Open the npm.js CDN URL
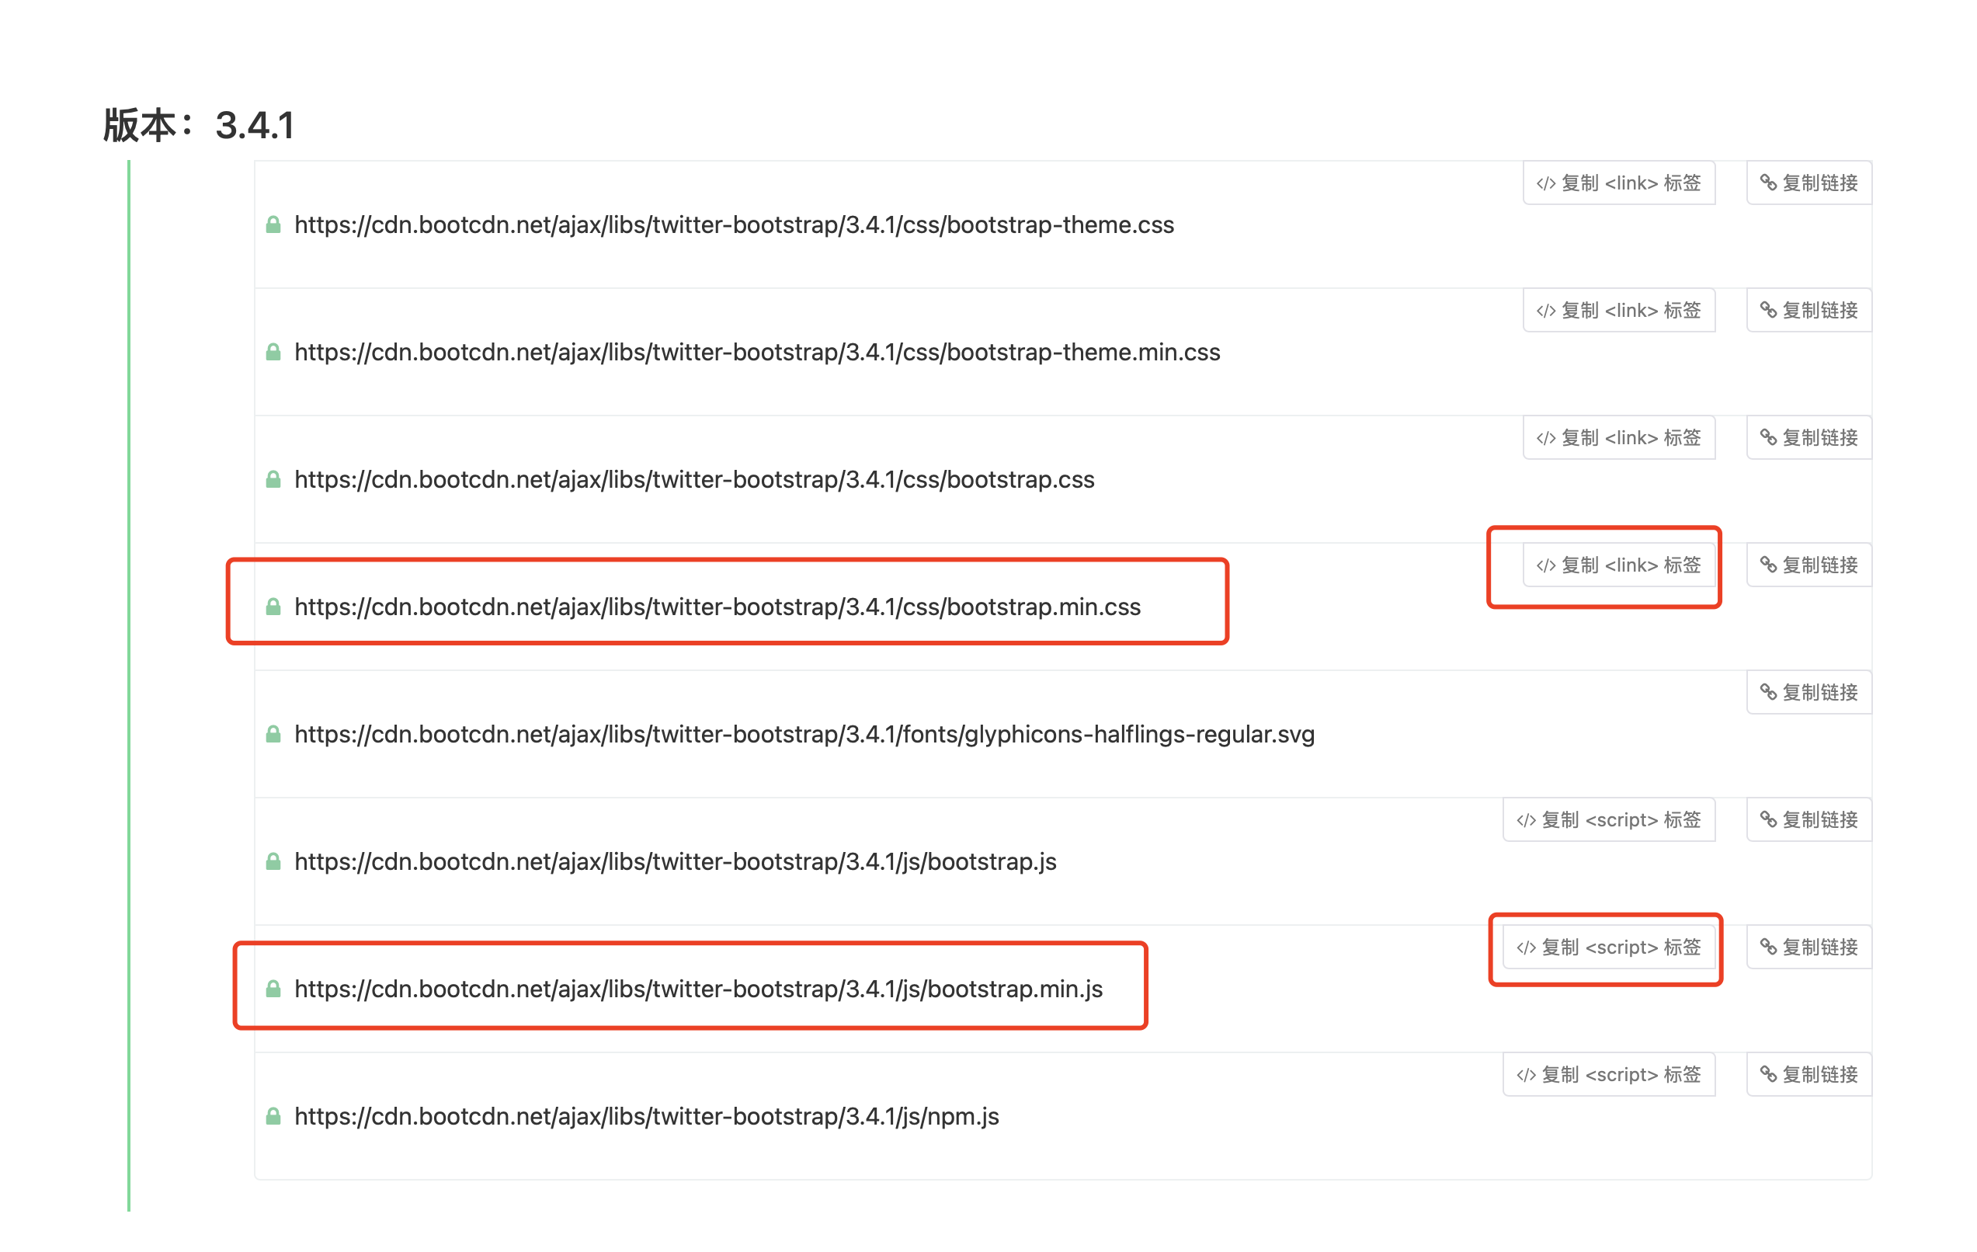 click(x=646, y=1116)
